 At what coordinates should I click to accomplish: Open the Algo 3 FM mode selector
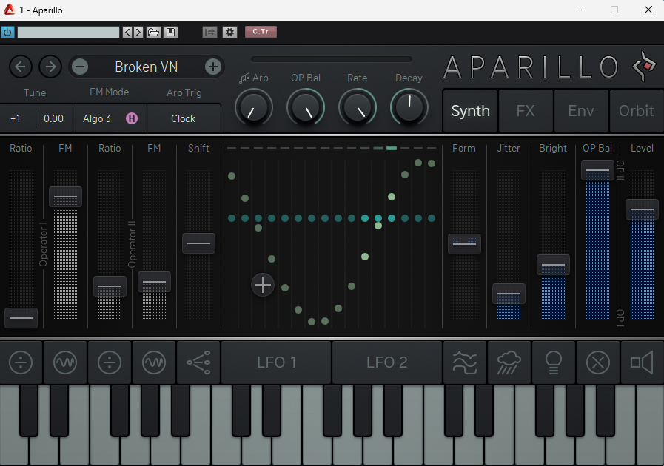97,118
